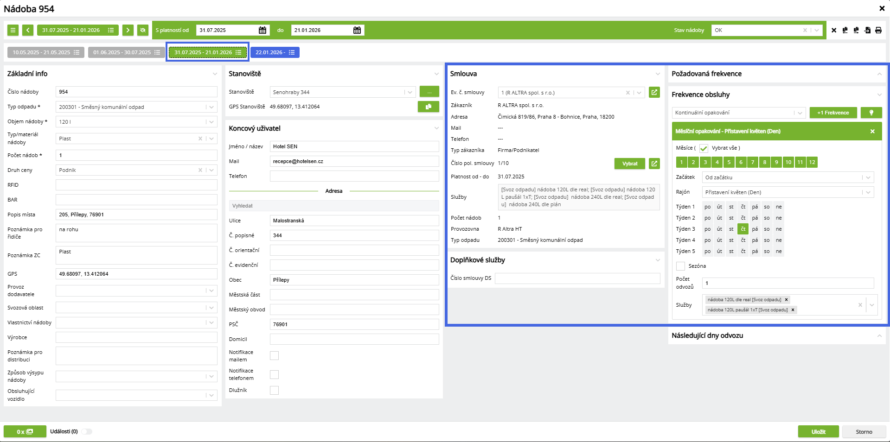Click the export document arrow icon
Image resolution: width=890 pixels, height=442 pixels.
pos(867,30)
